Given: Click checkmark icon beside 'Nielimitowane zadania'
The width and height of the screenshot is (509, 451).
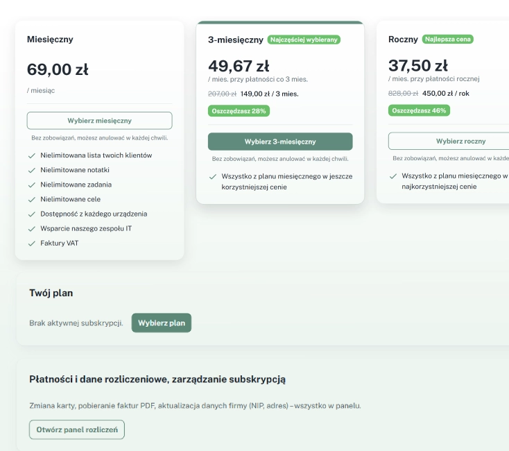Looking at the screenshot, I should tap(32, 185).
